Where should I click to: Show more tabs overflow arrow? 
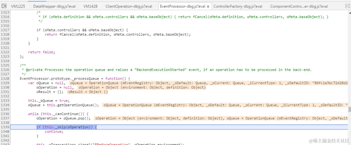coord(347,6)
